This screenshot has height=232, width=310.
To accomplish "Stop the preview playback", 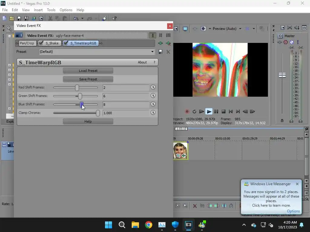I will pos(223,111).
